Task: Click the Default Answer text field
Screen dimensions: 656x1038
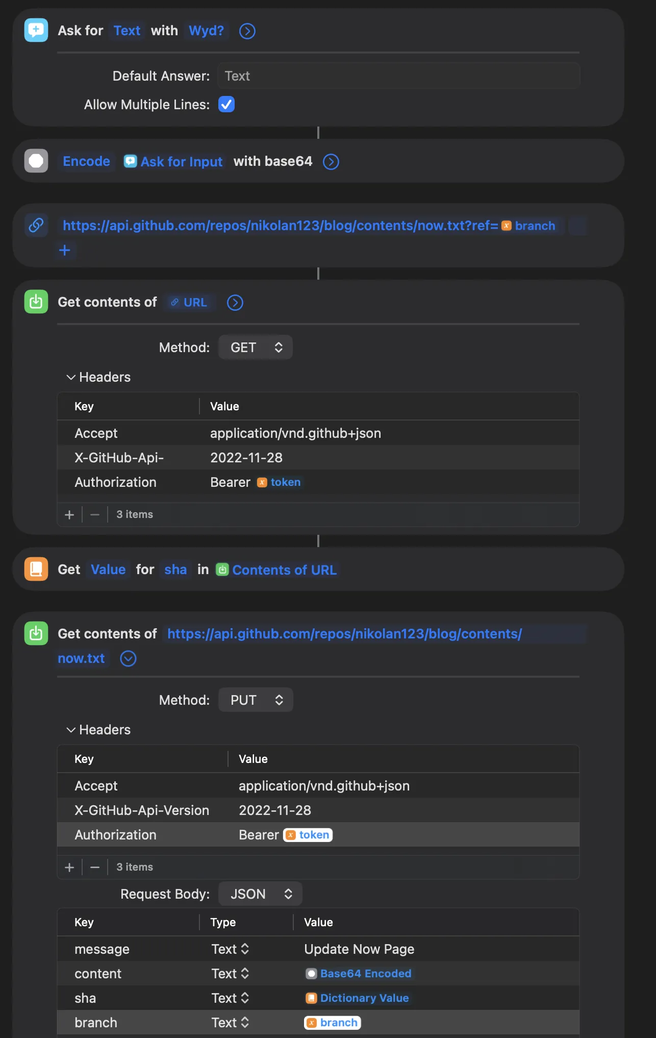Action: click(x=398, y=76)
